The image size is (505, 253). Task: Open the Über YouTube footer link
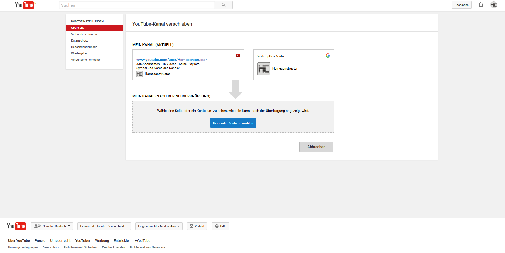[19, 240]
